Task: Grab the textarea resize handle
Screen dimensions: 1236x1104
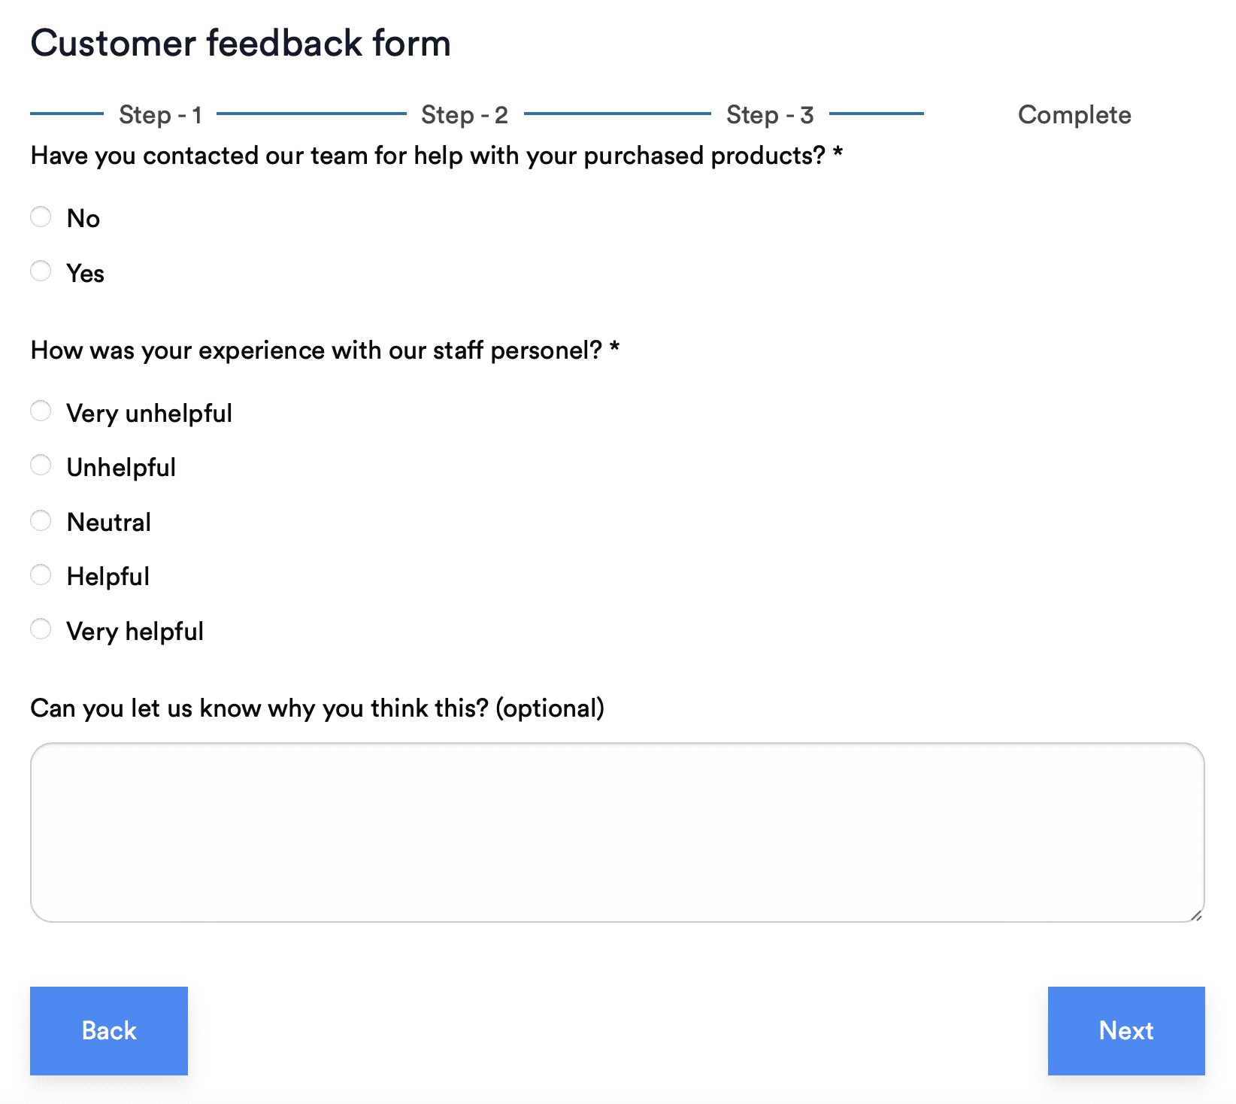Action: click(1196, 914)
